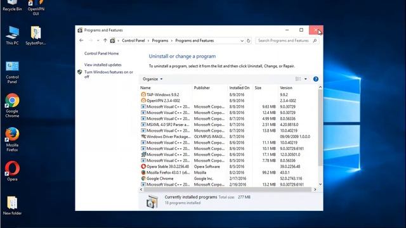The width and height of the screenshot is (406, 228).
Task: Change view with the view layout icon
Action: tap(298, 79)
